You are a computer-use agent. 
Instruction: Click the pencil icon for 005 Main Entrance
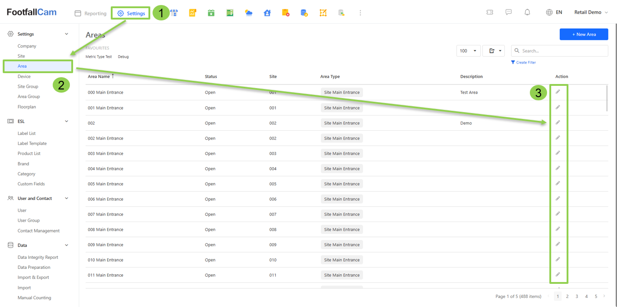(558, 183)
